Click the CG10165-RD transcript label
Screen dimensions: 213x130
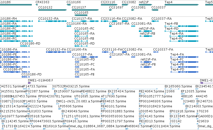84,44
